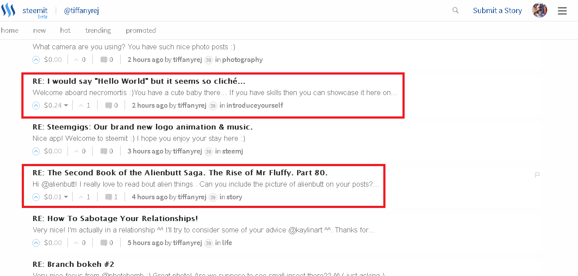Go to the hot tab
The image size is (578, 276).
(x=65, y=31)
